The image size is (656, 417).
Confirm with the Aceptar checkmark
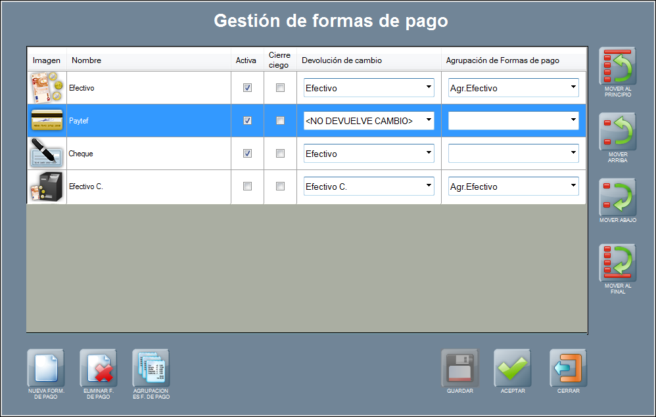(x=513, y=368)
